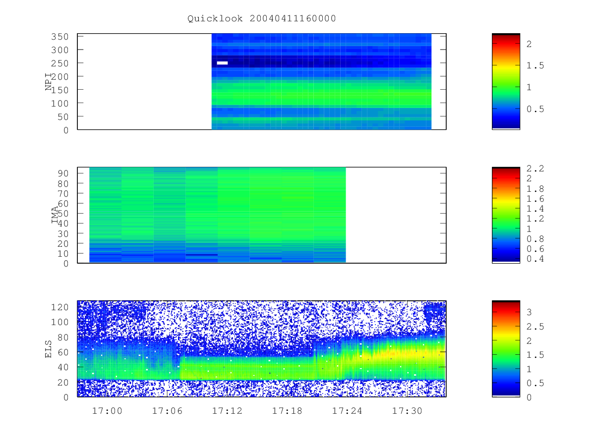Image resolution: width=595 pixels, height=446 pixels.
Task: Select the ELS y-axis label
Action: [x=49, y=349]
